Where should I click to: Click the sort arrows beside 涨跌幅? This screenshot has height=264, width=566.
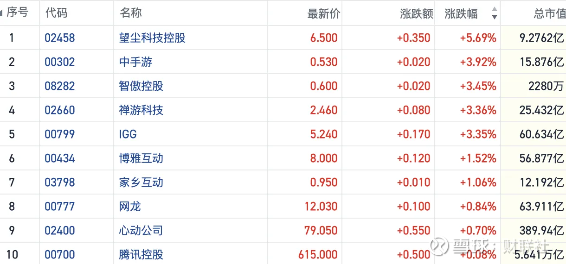click(494, 13)
